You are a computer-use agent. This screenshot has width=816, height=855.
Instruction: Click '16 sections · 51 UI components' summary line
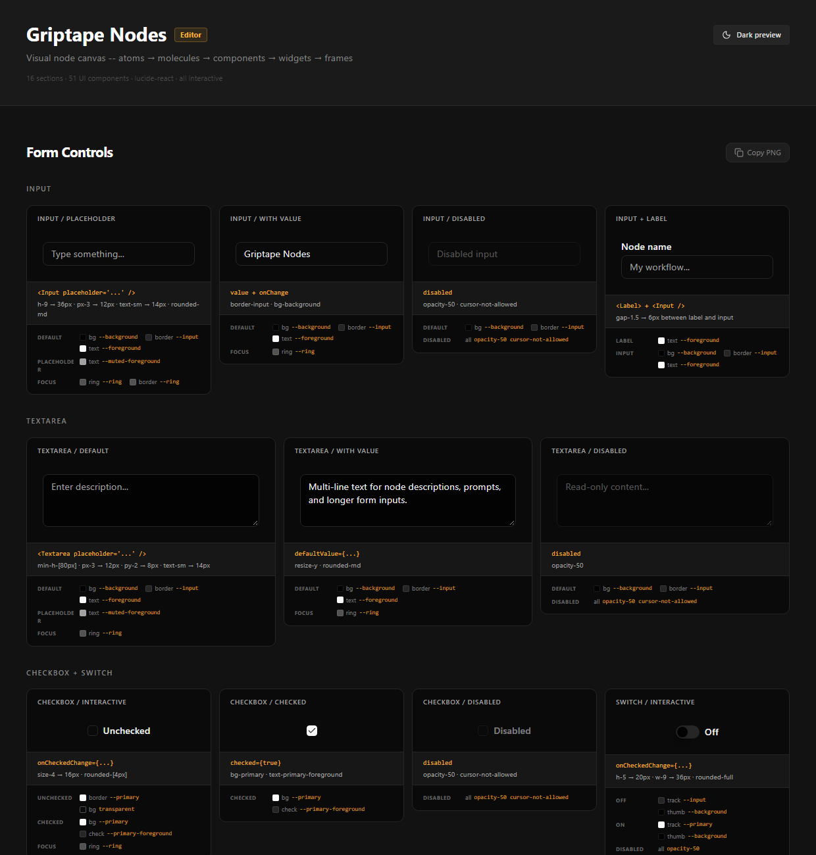tap(124, 78)
